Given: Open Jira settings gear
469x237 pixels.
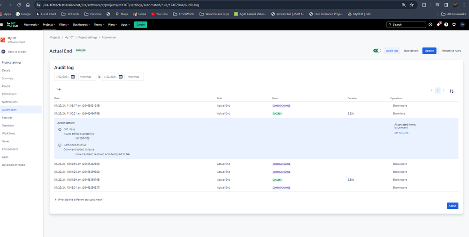Looking at the screenshot, I should pyautogui.click(x=454, y=24).
